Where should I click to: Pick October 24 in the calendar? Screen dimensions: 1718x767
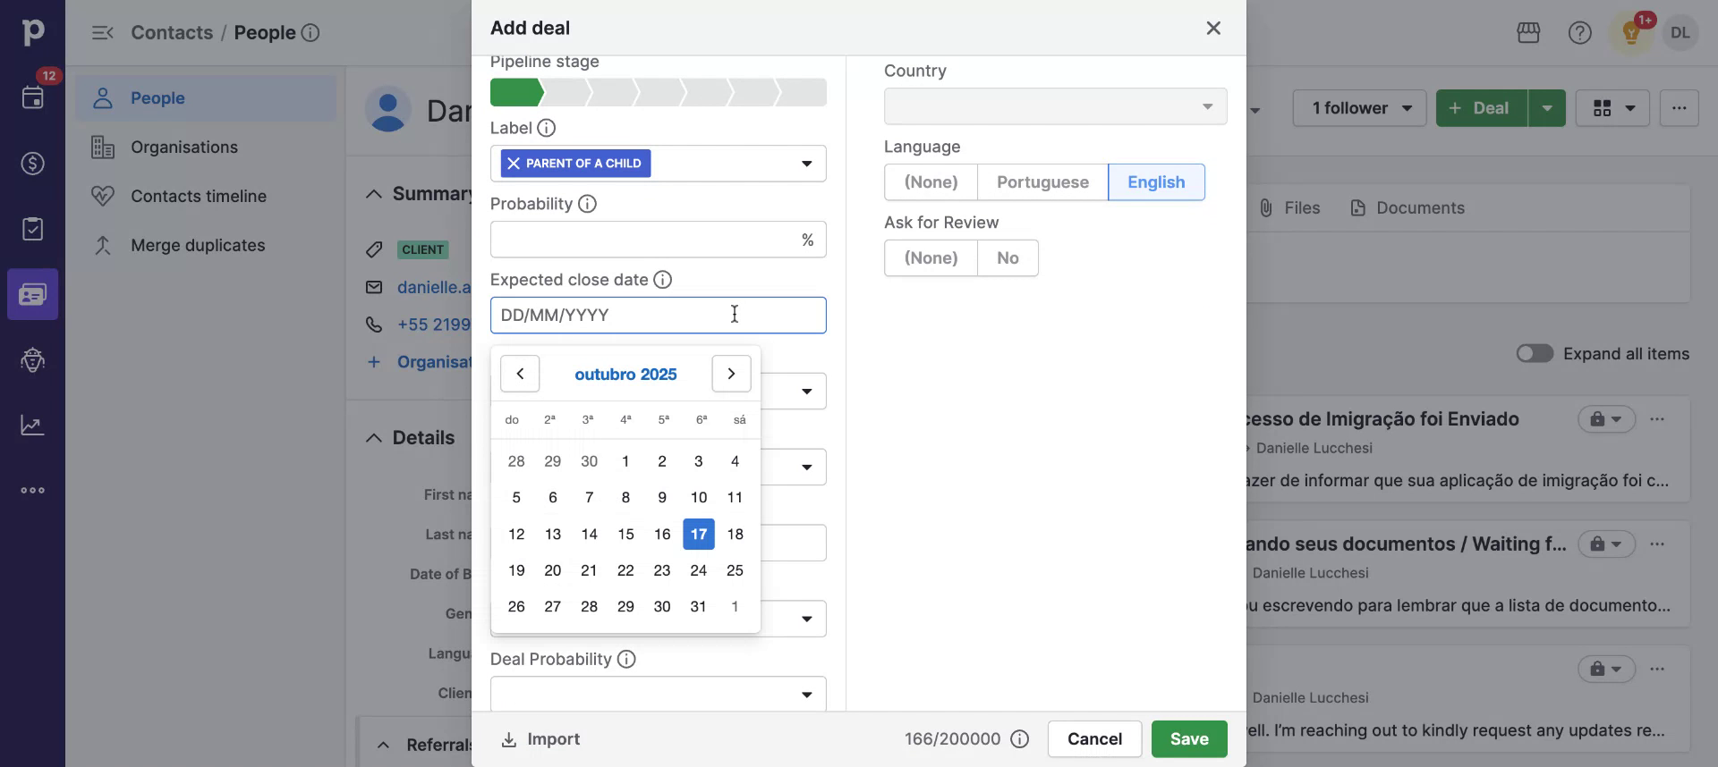[698, 570]
